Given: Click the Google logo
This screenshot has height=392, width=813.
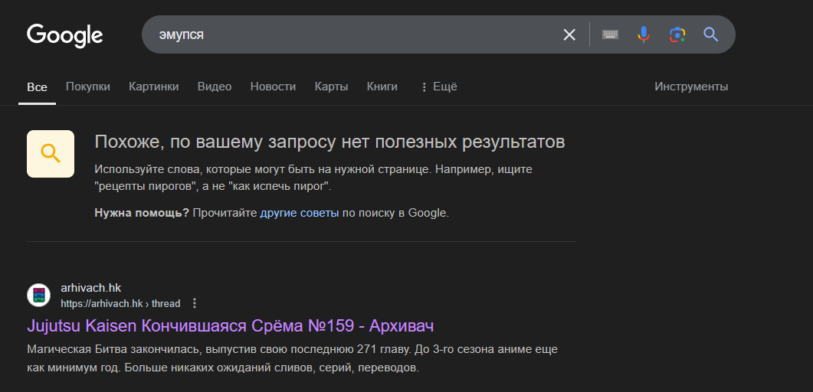Looking at the screenshot, I should pyautogui.click(x=65, y=35).
